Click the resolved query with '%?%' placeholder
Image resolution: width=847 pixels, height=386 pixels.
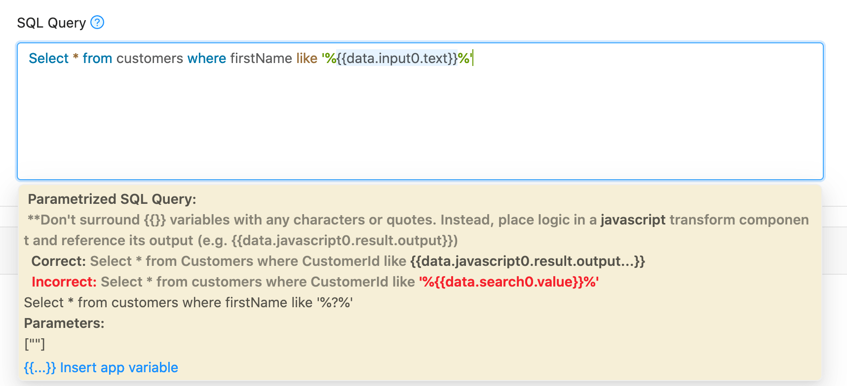(x=189, y=302)
